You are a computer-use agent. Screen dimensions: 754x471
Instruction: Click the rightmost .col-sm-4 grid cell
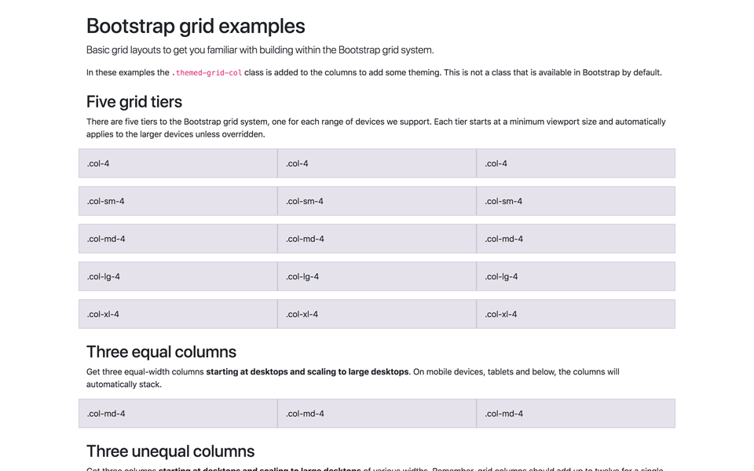[x=575, y=201]
